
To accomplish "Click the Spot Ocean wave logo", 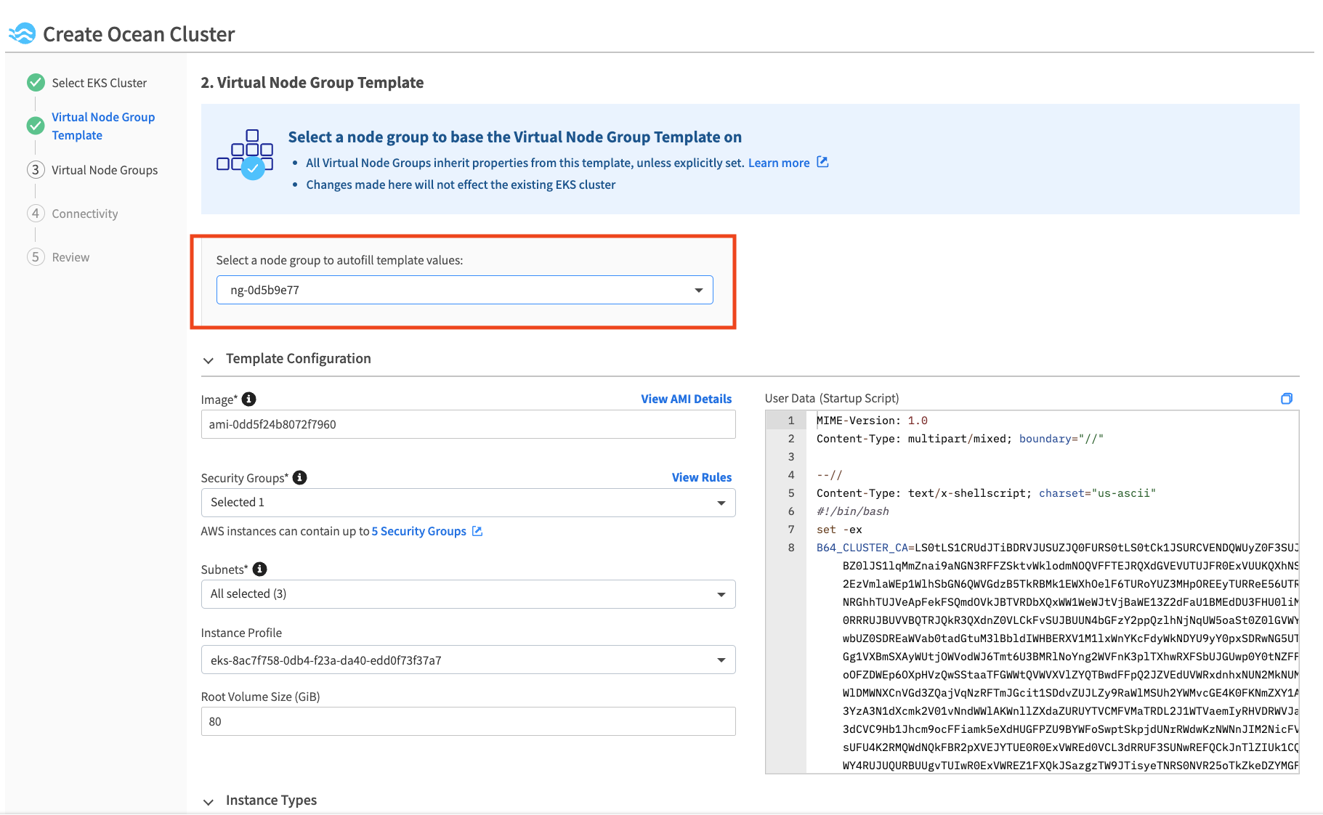I will coord(23,33).
